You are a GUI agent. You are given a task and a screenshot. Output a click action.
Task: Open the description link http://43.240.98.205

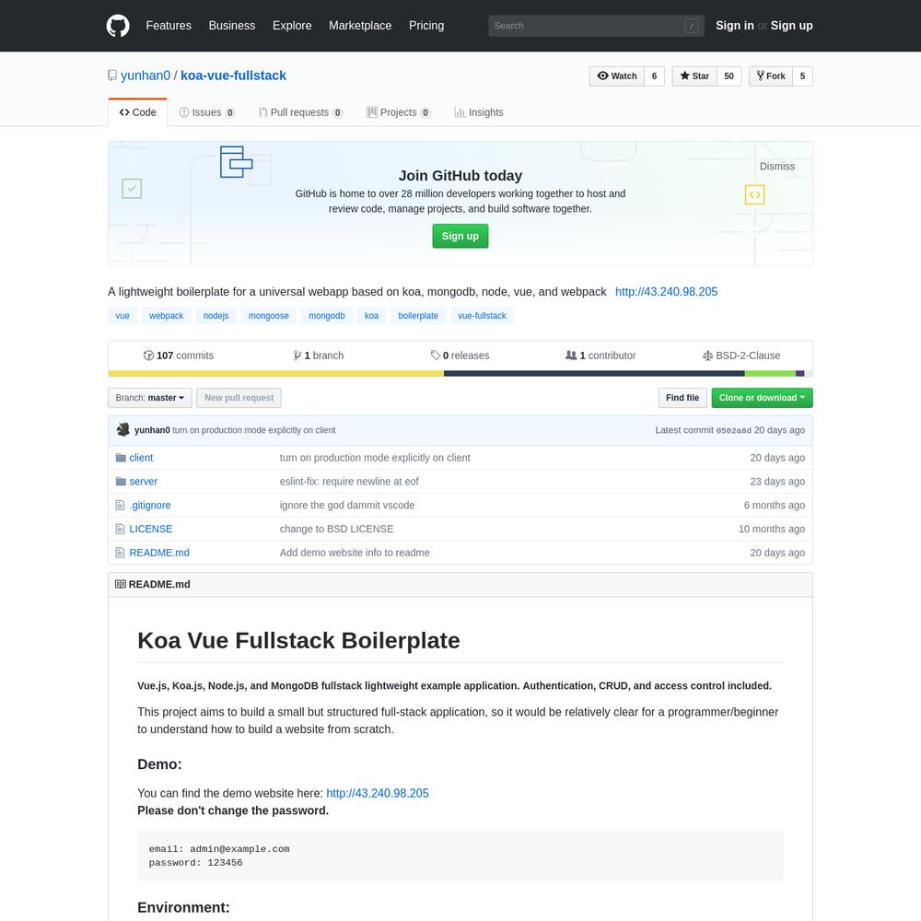pyautogui.click(x=666, y=292)
